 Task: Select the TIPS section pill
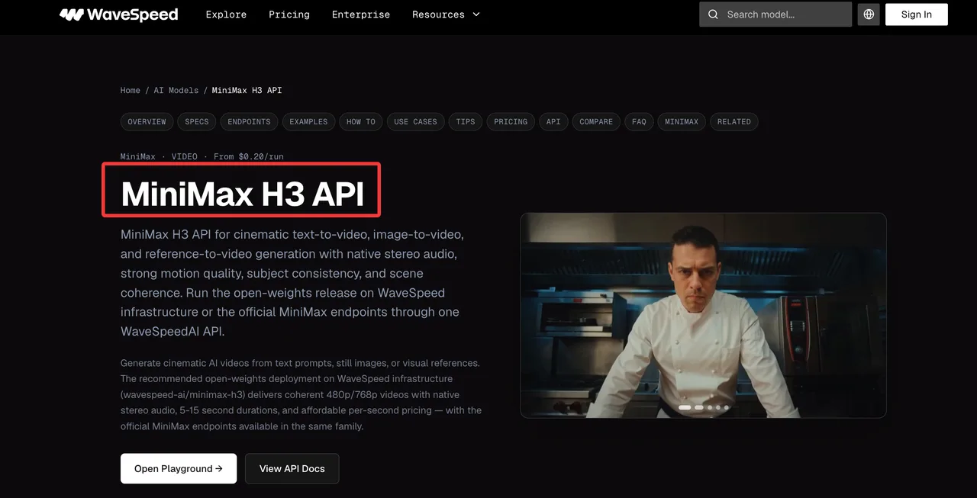[x=466, y=121]
